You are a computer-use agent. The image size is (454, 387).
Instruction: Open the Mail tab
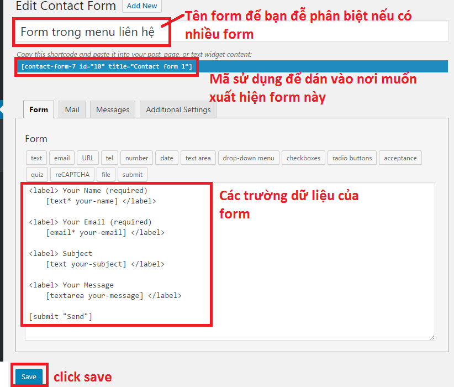72,109
